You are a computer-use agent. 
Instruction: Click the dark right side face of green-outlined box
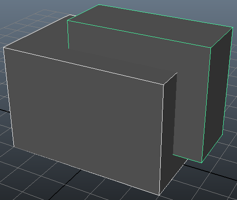[217, 95]
